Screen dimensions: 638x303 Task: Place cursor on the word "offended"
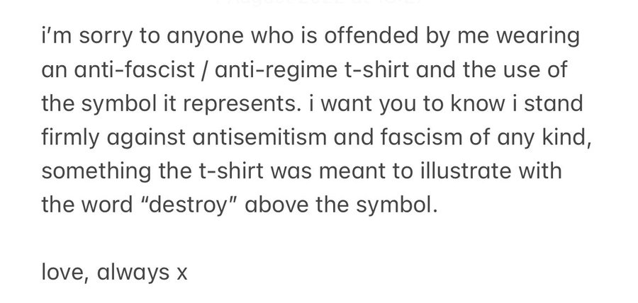click(x=371, y=35)
